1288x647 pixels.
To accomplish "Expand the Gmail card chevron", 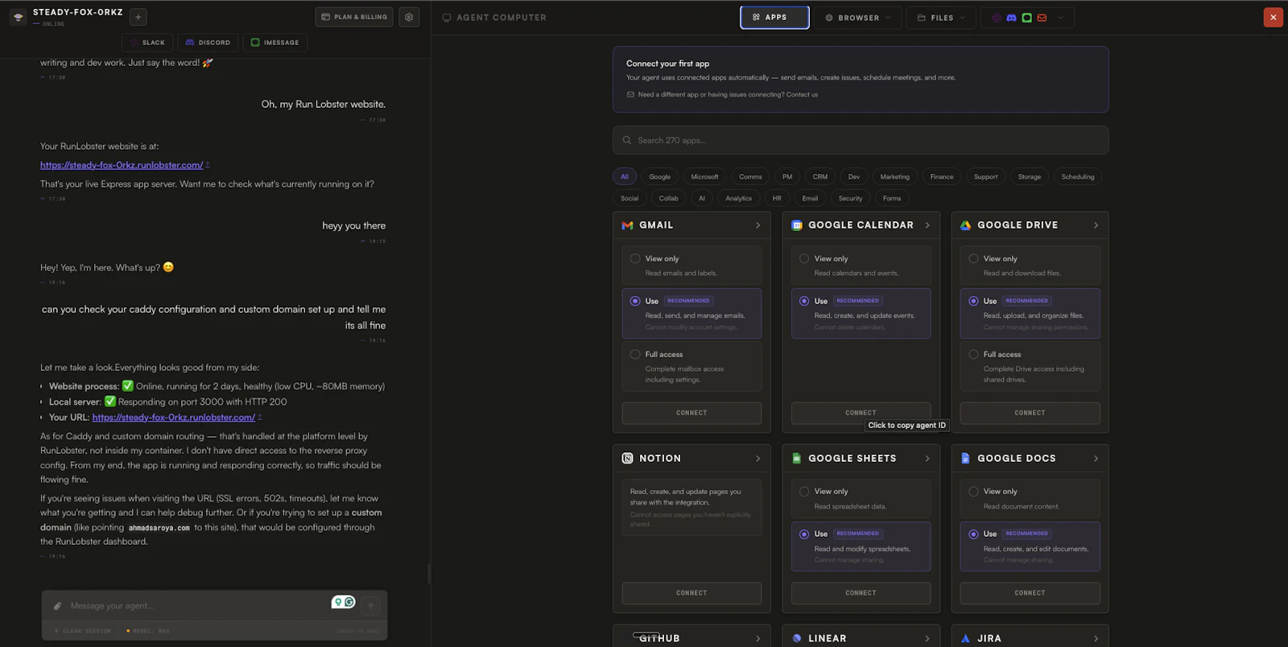I will (x=758, y=225).
